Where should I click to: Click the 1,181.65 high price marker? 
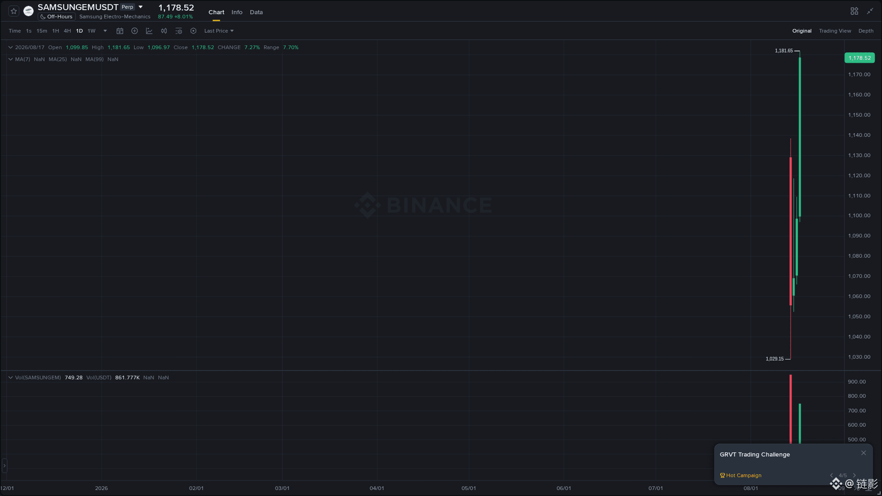point(784,51)
